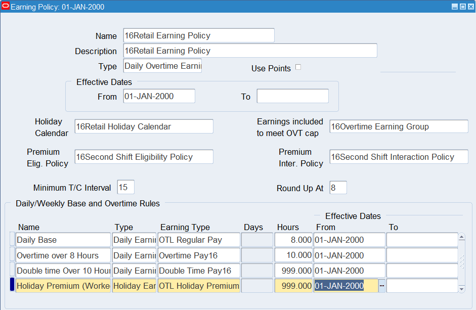Click the Description text field
The image size is (476, 310).
(x=250, y=51)
